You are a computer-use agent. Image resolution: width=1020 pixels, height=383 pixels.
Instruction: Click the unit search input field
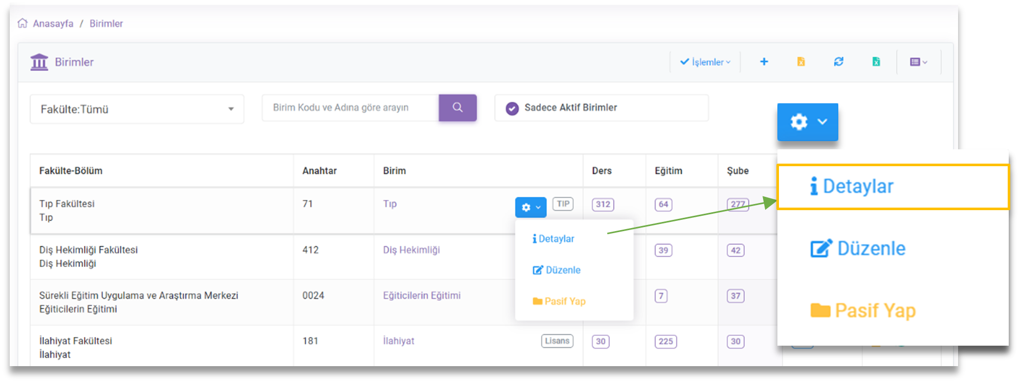[x=350, y=107]
